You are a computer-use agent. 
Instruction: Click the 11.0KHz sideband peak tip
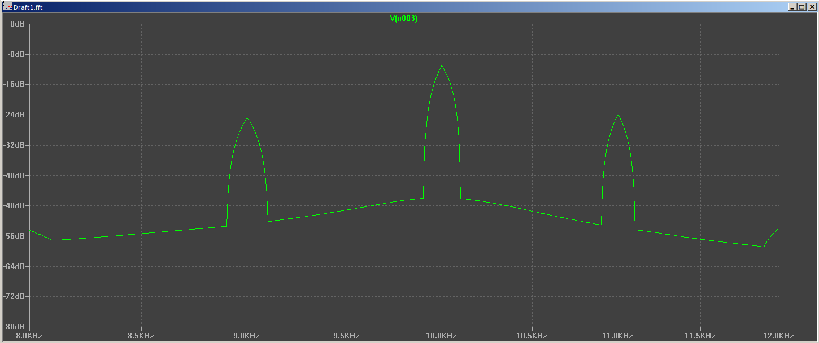click(x=618, y=115)
